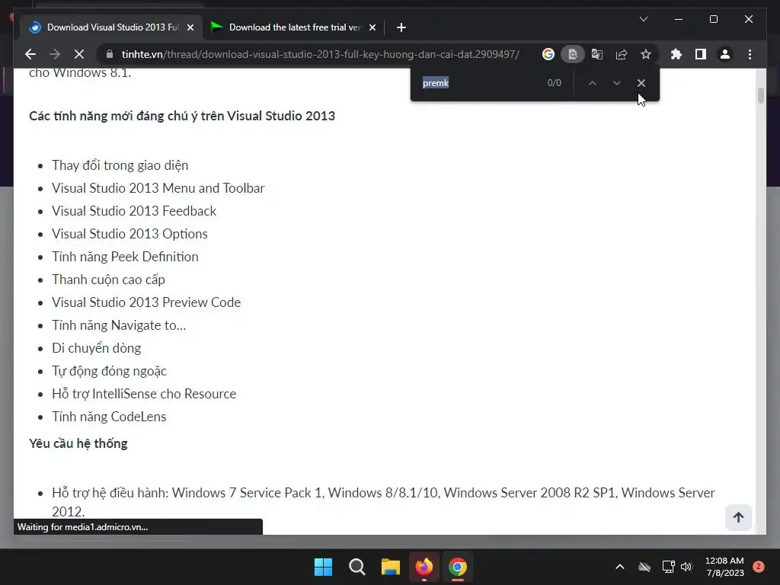Open a new tab with the plus button
This screenshot has height=585, width=780.
pos(401,27)
